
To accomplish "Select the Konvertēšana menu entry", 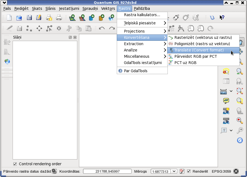I will (142, 37).
